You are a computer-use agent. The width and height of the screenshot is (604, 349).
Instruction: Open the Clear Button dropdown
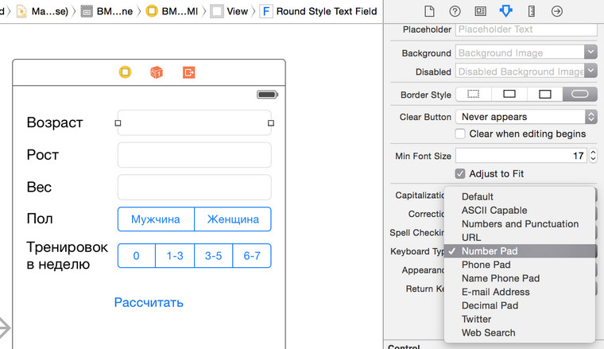point(526,117)
